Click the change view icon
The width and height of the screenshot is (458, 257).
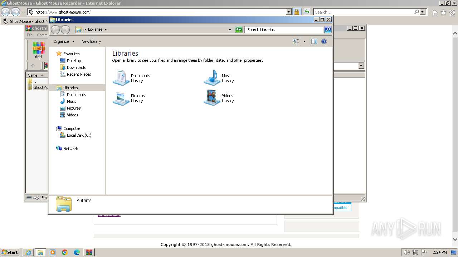(296, 41)
